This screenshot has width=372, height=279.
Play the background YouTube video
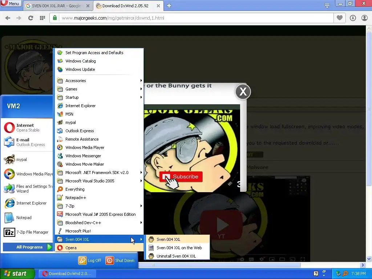[x=221, y=225]
